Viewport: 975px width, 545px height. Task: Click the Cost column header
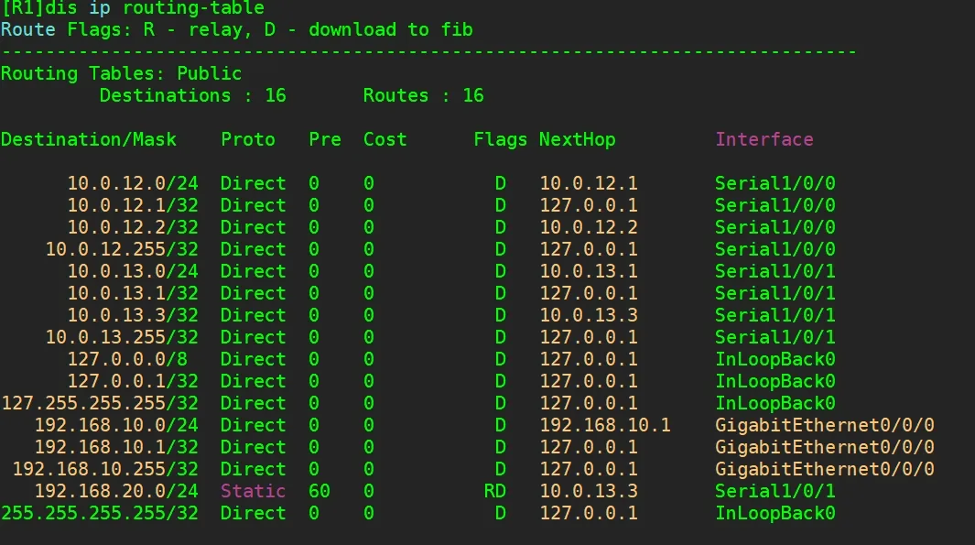pyautogui.click(x=385, y=139)
